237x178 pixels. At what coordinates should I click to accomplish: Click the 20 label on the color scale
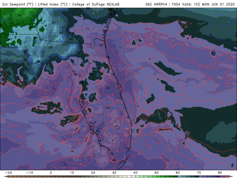coord(93,173)
